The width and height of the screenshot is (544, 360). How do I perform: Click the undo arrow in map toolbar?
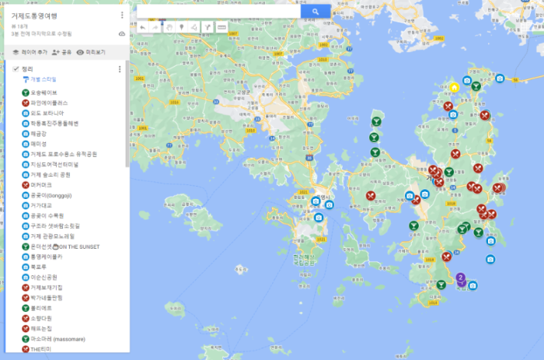pyautogui.click(x=142, y=27)
